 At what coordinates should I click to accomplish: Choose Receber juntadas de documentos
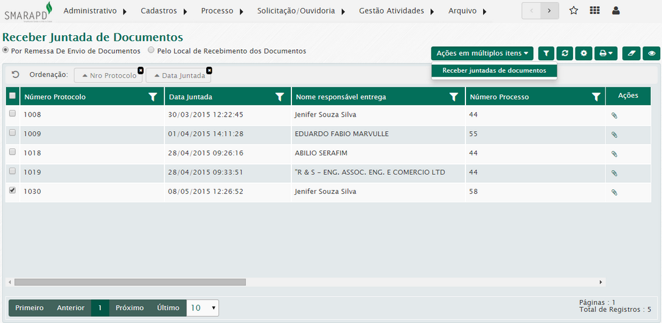pyautogui.click(x=494, y=70)
